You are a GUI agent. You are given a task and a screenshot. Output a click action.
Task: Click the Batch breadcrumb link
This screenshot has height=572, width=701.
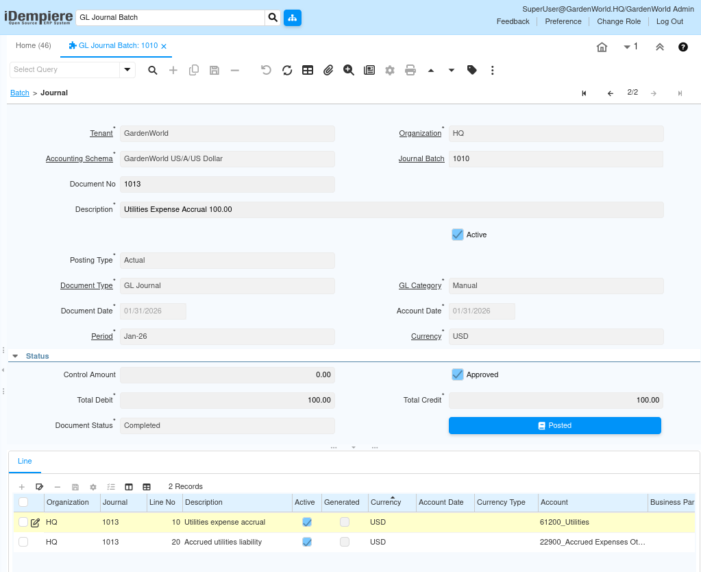[20, 93]
